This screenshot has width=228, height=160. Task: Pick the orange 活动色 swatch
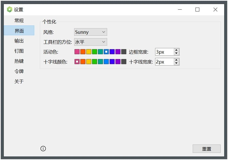tap(83, 52)
